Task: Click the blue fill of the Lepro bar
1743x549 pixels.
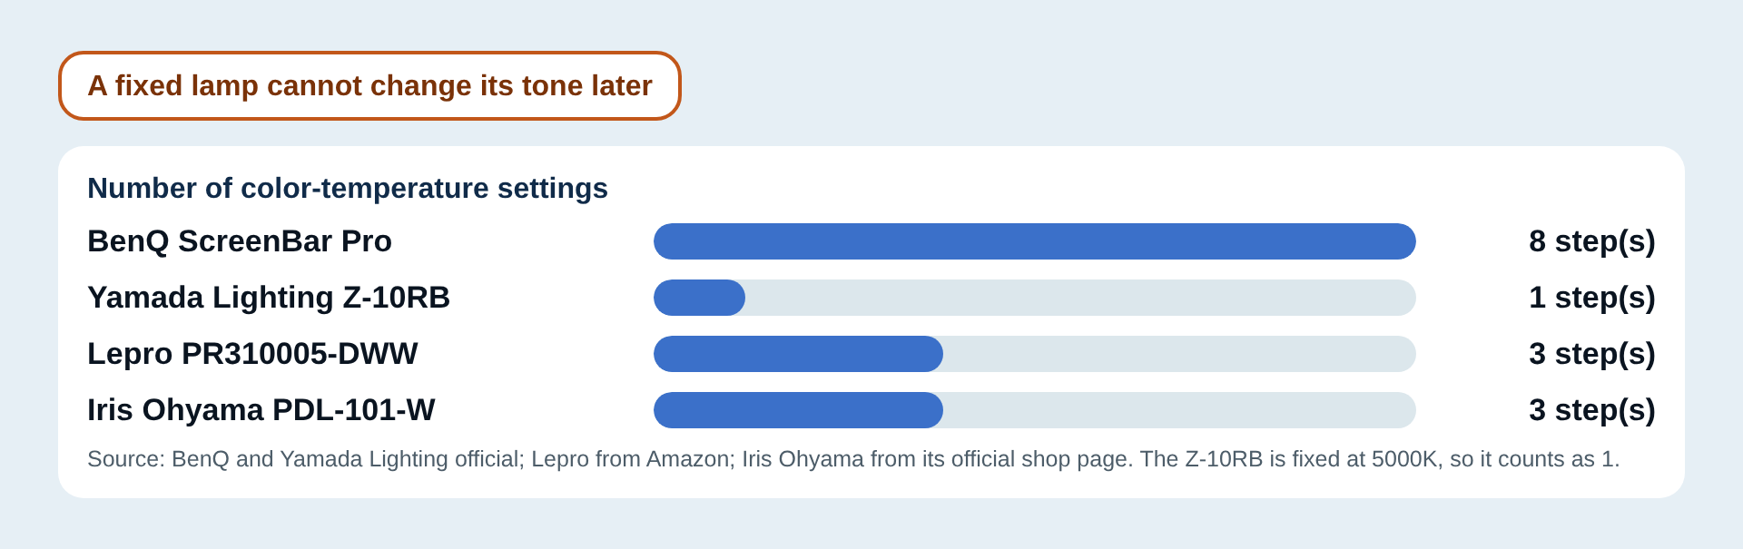Action: (798, 354)
